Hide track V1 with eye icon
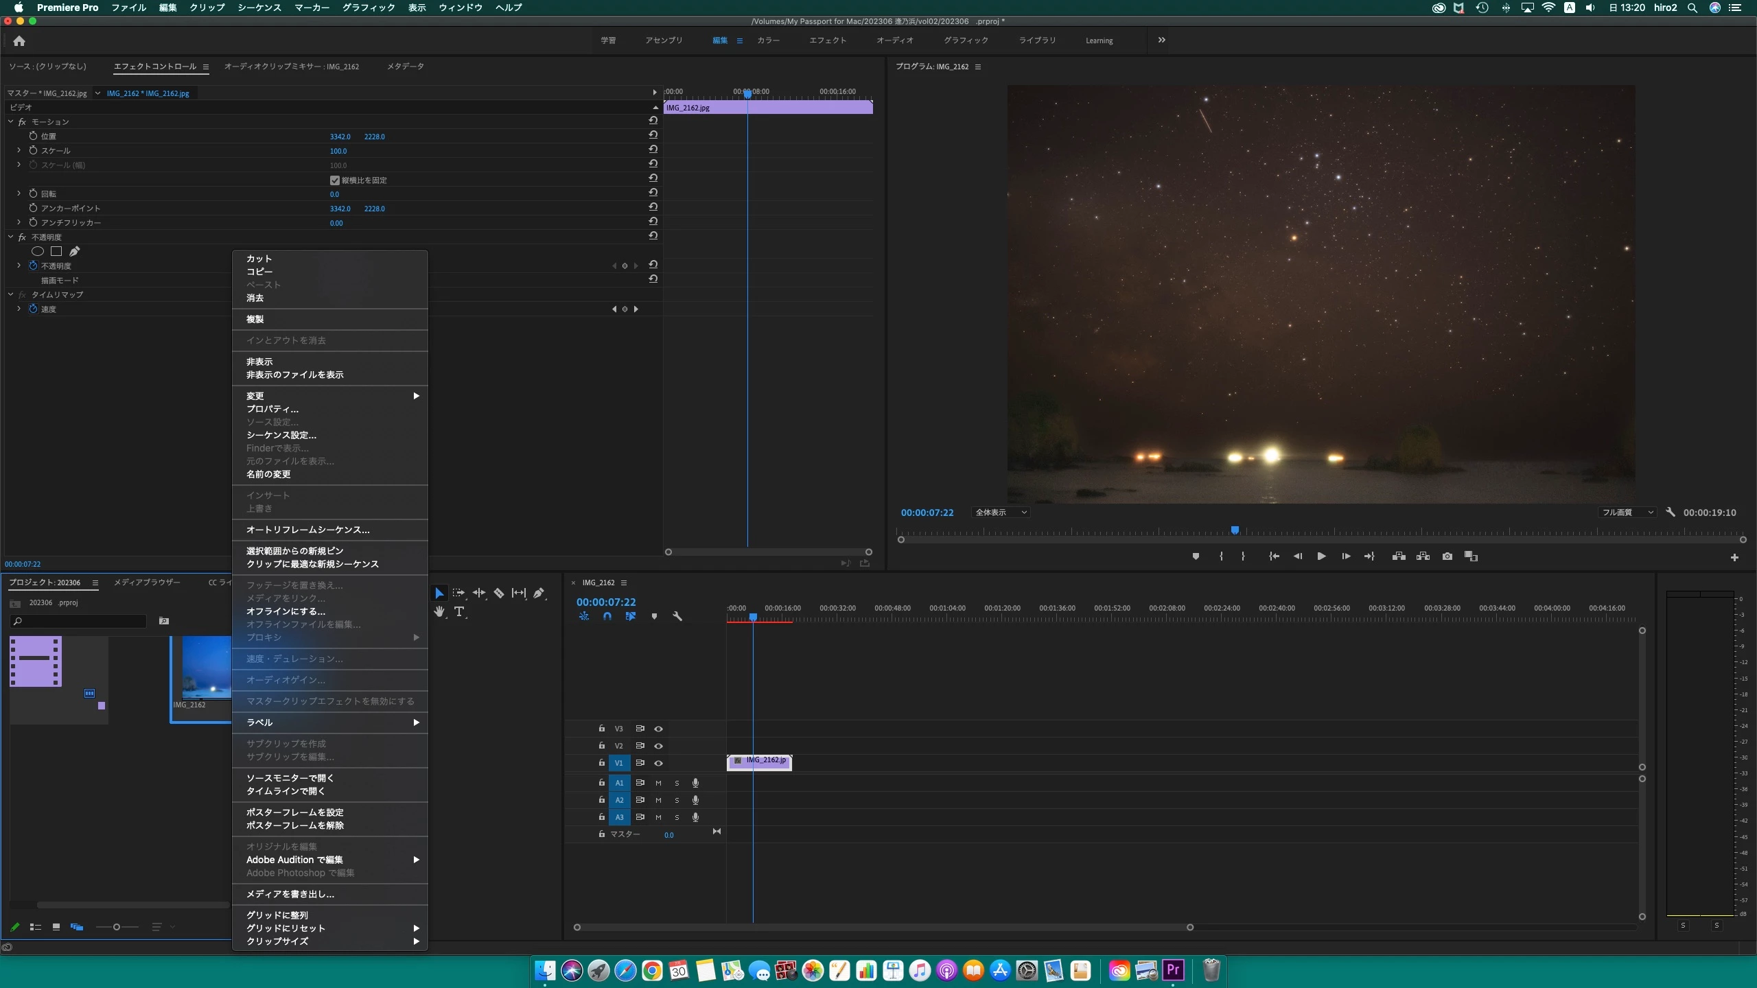Viewport: 1757px width, 988px height. pyautogui.click(x=658, y=763)
